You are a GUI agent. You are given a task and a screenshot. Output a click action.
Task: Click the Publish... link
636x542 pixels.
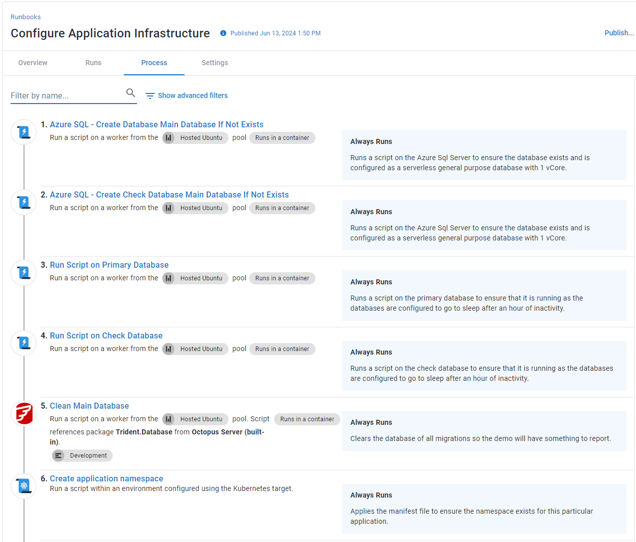pyautogui.click(x=619, y=33)
